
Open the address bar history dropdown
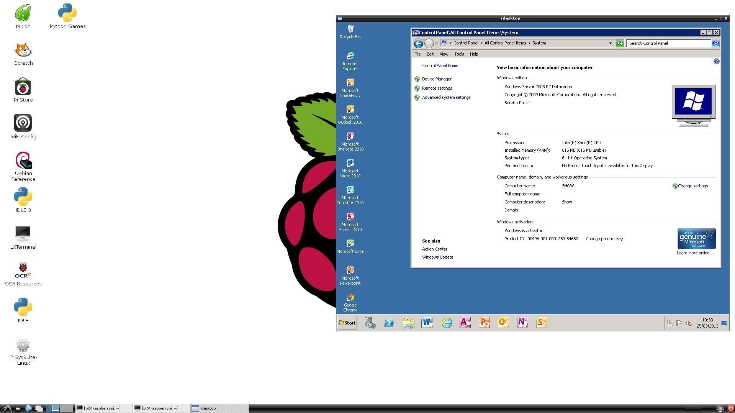tap(611, 43)
